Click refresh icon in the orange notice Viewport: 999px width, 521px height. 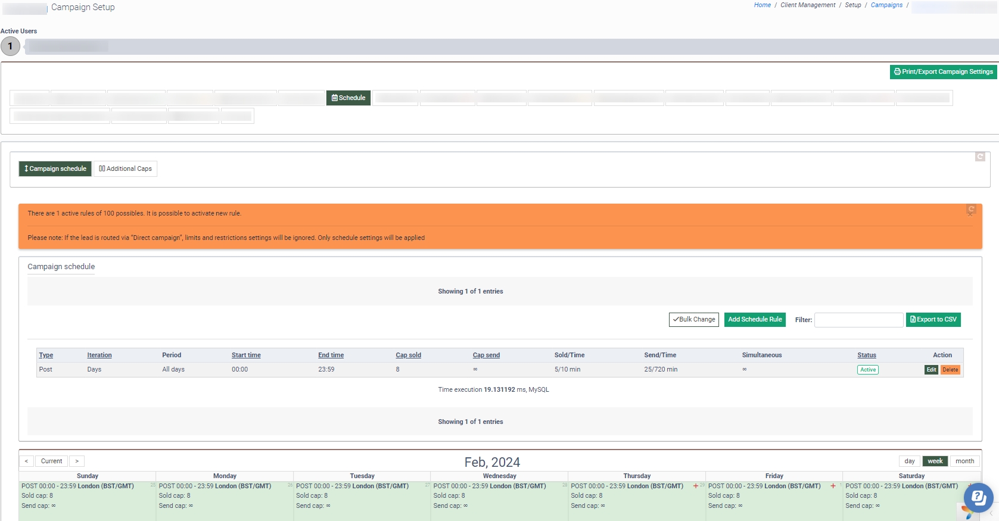971,210
